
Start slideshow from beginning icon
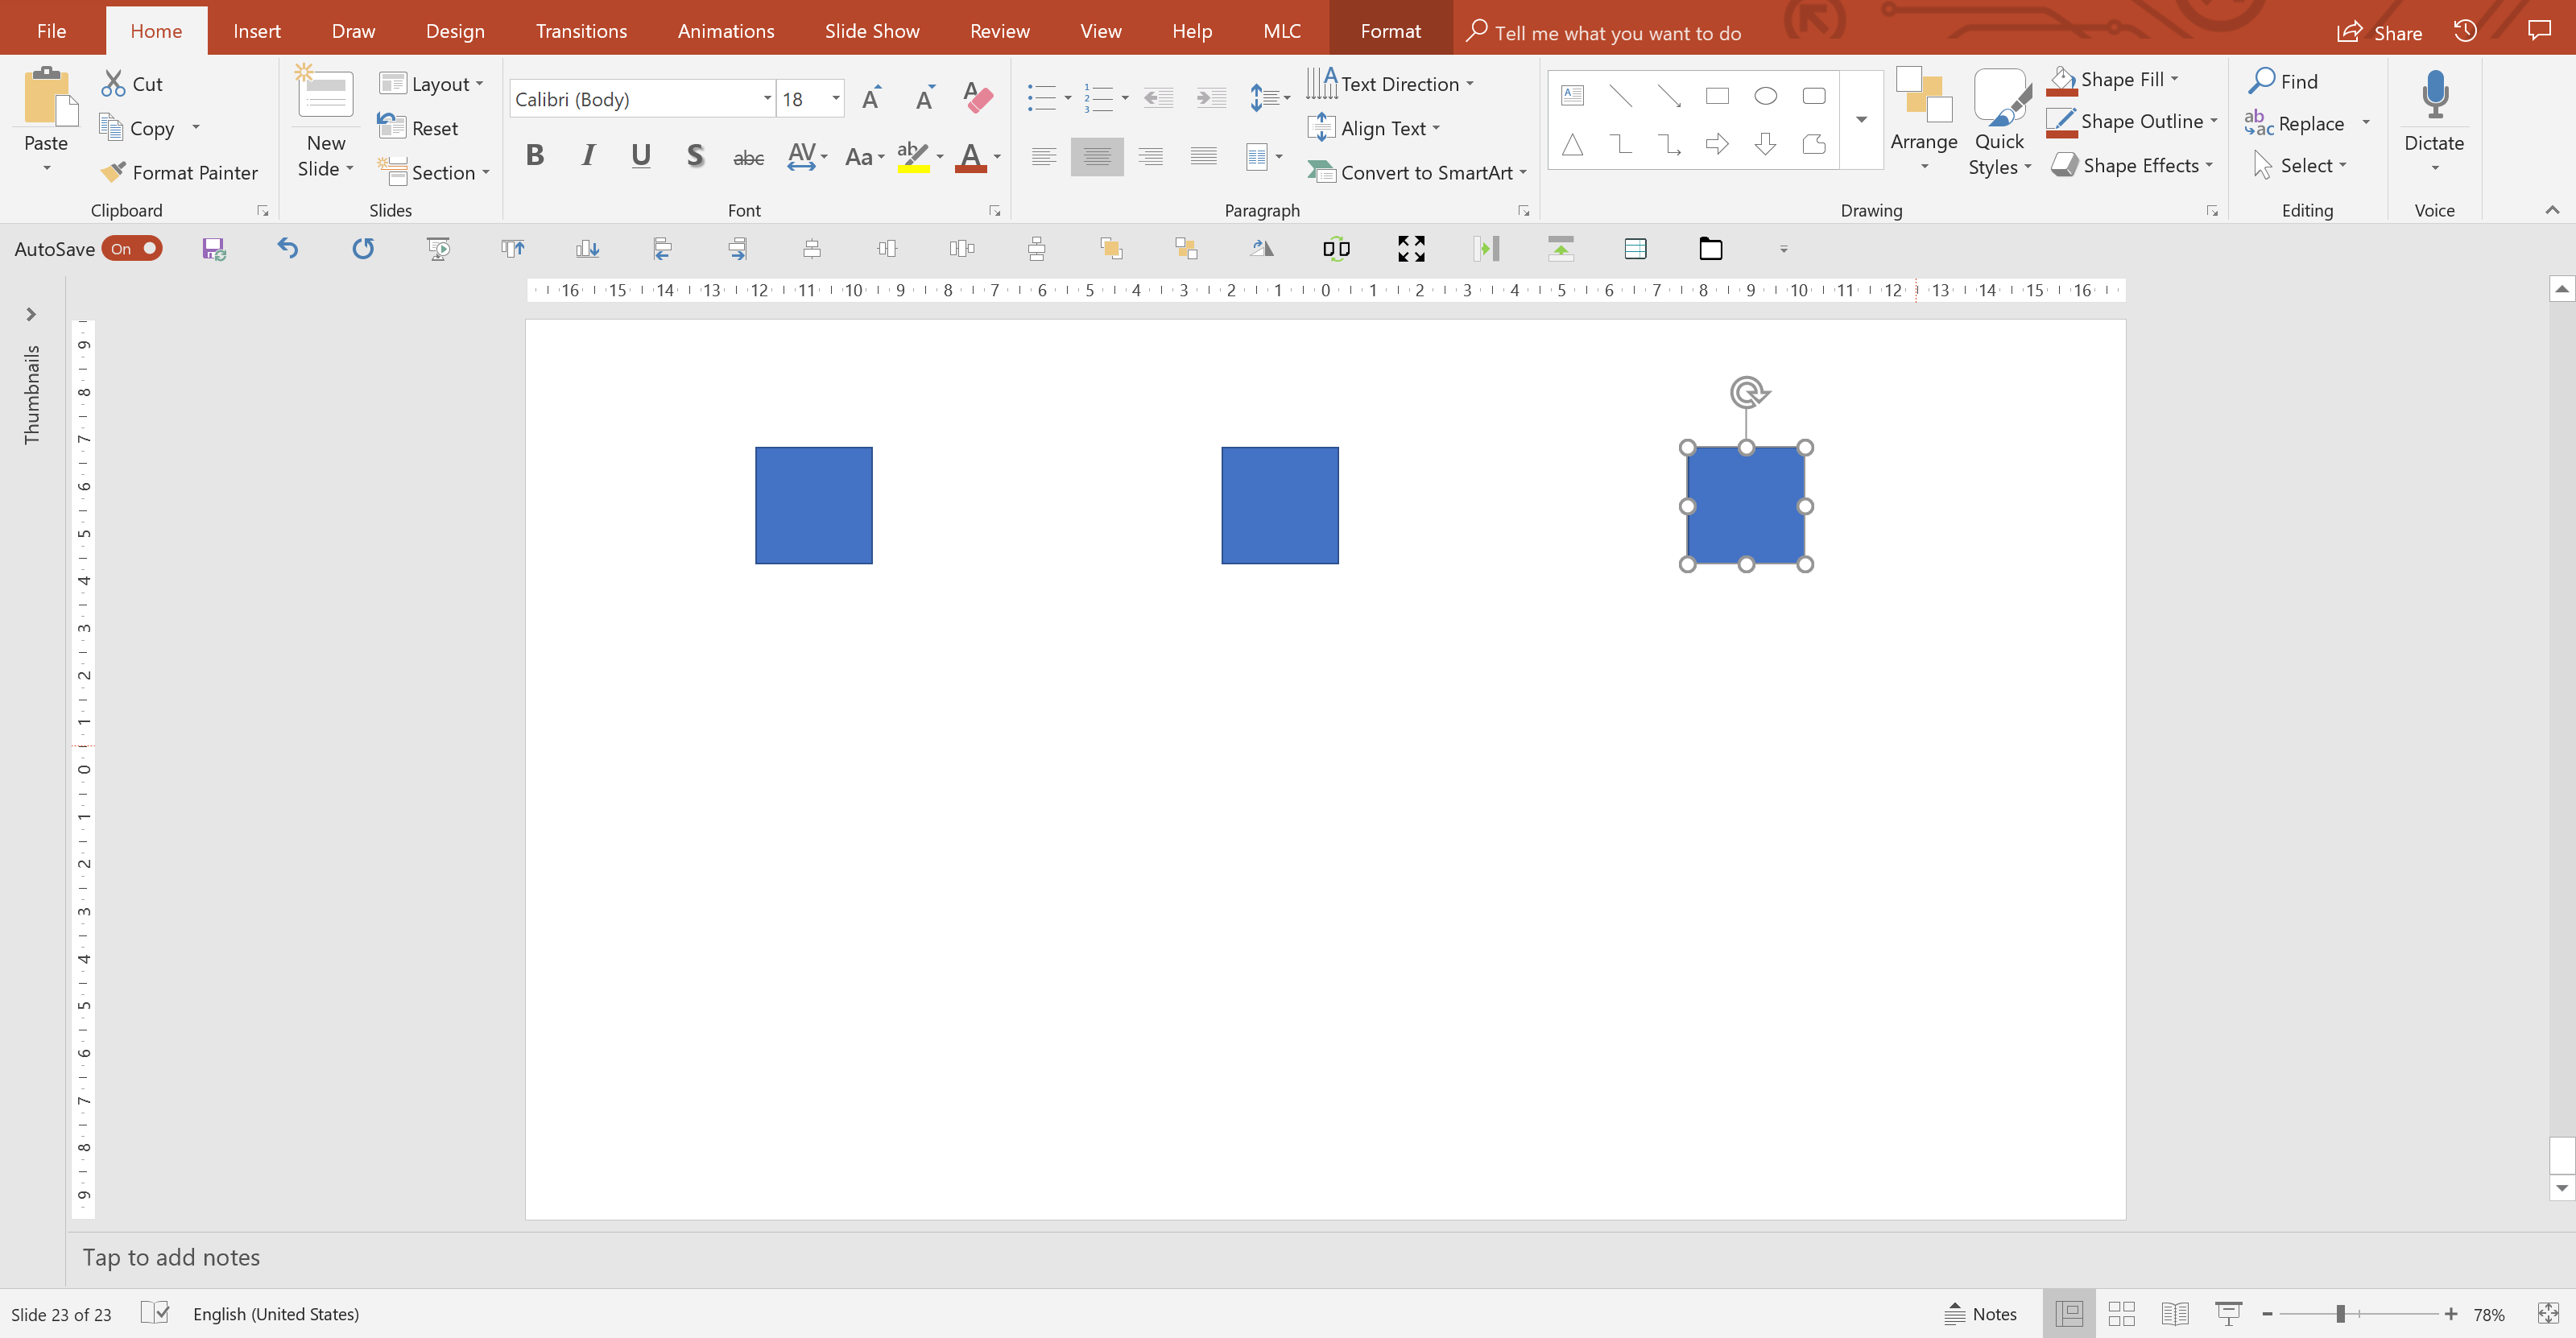[438, 249]
